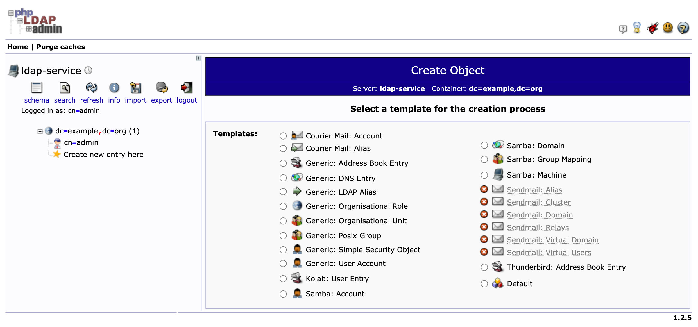Screen dimensions: 698x327
Task: Select the Samba: Account radio button
Action: (283, 294)
